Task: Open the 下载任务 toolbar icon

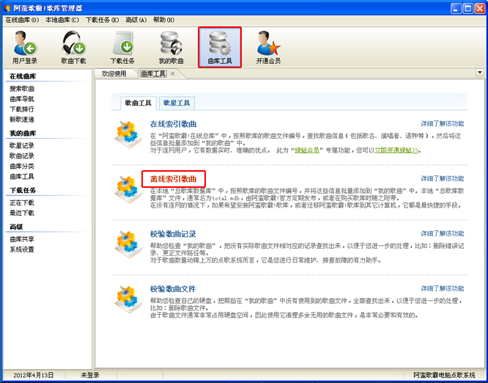Action: tap(122, 47)
